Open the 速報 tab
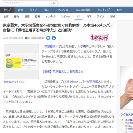Viewport: 133px width, 133px height. click(x=21, y=10)
